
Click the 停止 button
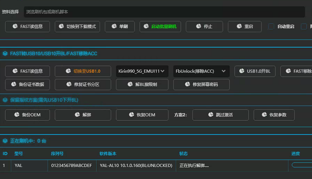(204, 27)
